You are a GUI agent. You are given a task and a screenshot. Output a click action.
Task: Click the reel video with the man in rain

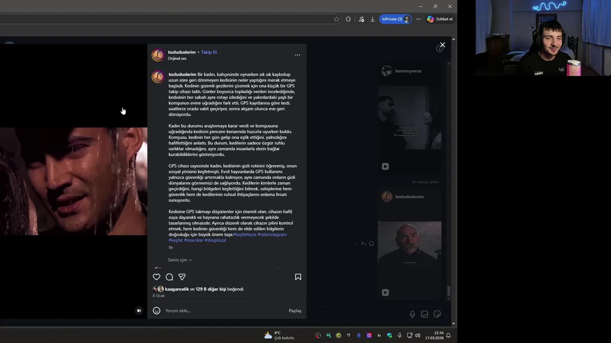74,181
